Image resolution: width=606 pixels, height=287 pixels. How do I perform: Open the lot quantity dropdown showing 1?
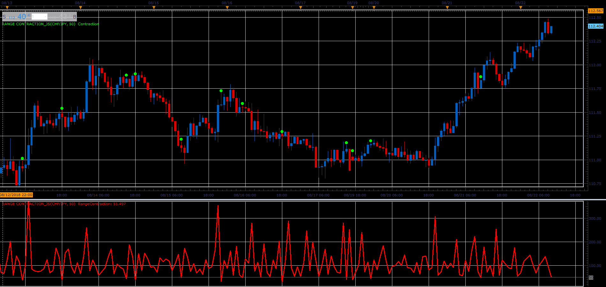(x=40, y=17)
